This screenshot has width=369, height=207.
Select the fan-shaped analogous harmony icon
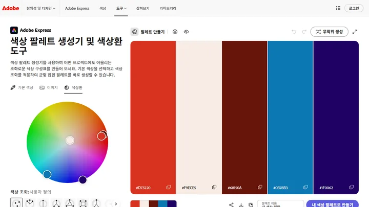pyautogui.click(x=30, y=203)
